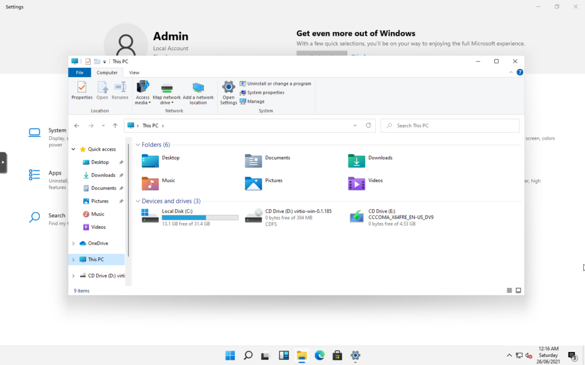This screenshot has width=585, height=365.
Task: Click Uninstall or change a program
Action: pos(275,83)
